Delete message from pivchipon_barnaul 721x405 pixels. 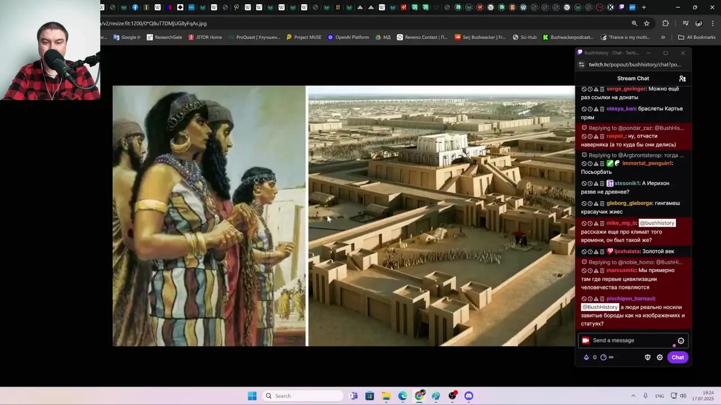[x=602, y=299]
